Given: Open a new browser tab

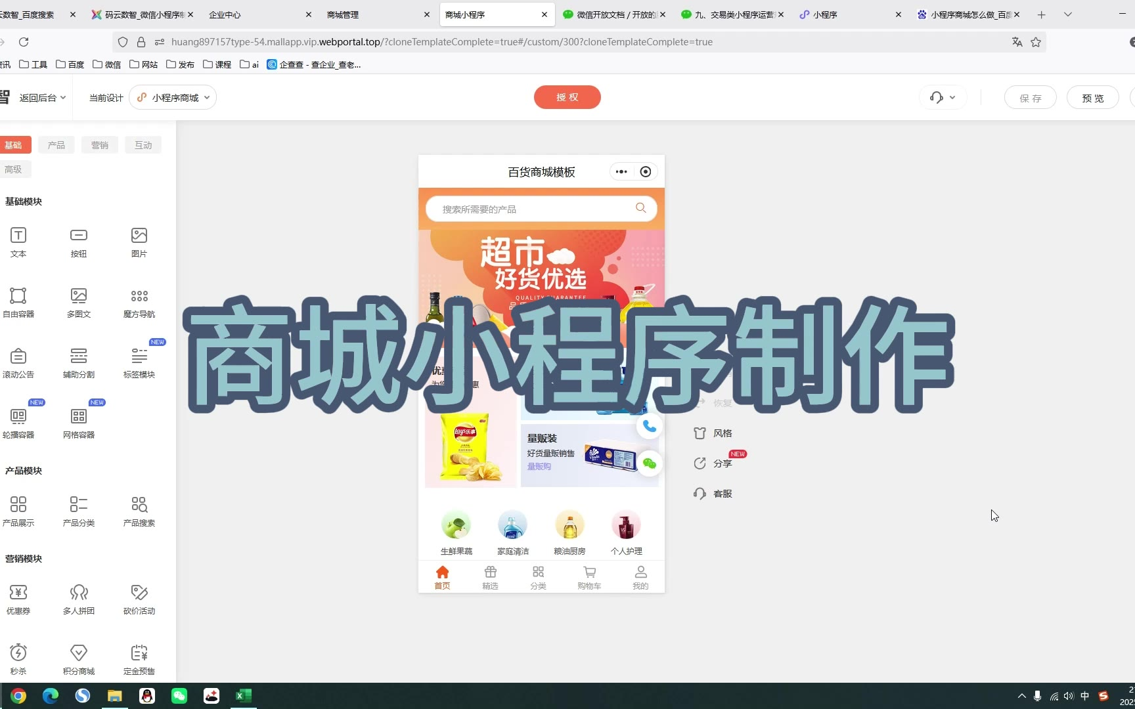Looking at the screenshot, I should [1041, 14].
